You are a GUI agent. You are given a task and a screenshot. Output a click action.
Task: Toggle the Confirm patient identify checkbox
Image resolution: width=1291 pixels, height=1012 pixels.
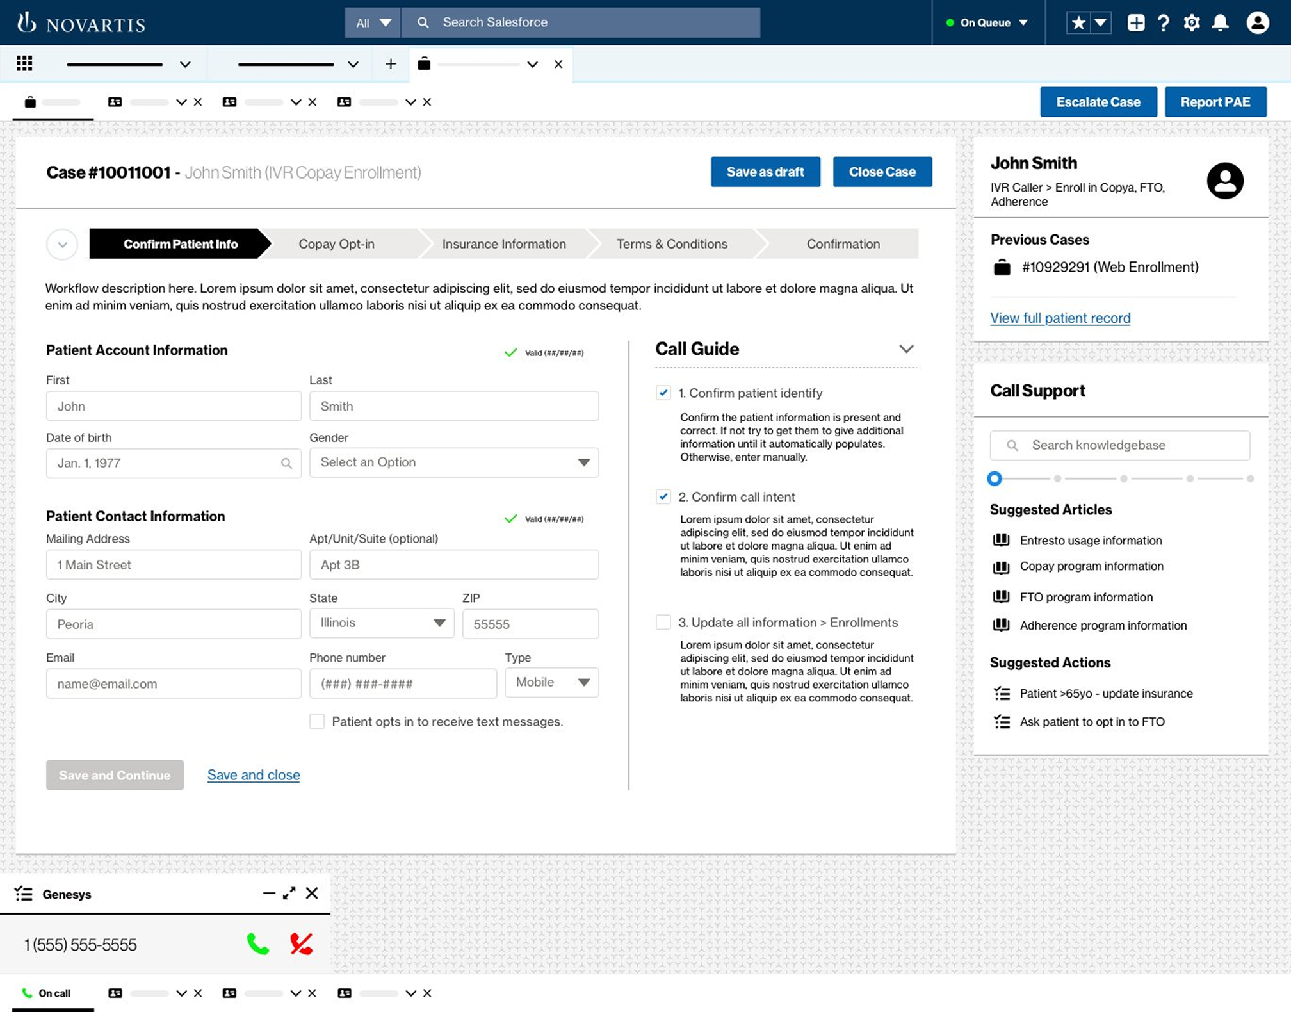click(x=663, y=393)
